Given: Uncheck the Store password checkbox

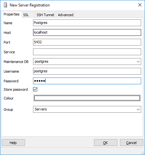Looking at the screenshot, I should click(35, 89).
